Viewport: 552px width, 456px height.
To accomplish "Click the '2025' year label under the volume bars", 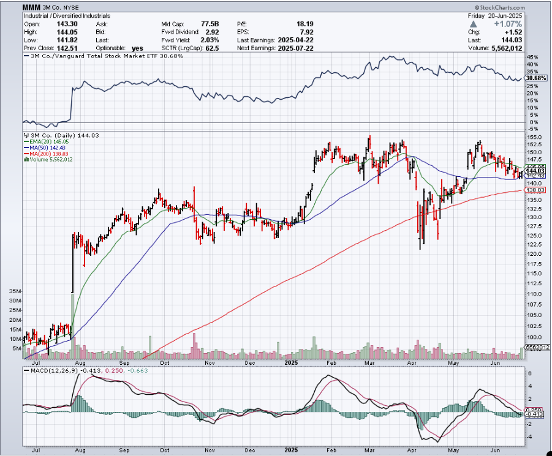I will 291,363.
